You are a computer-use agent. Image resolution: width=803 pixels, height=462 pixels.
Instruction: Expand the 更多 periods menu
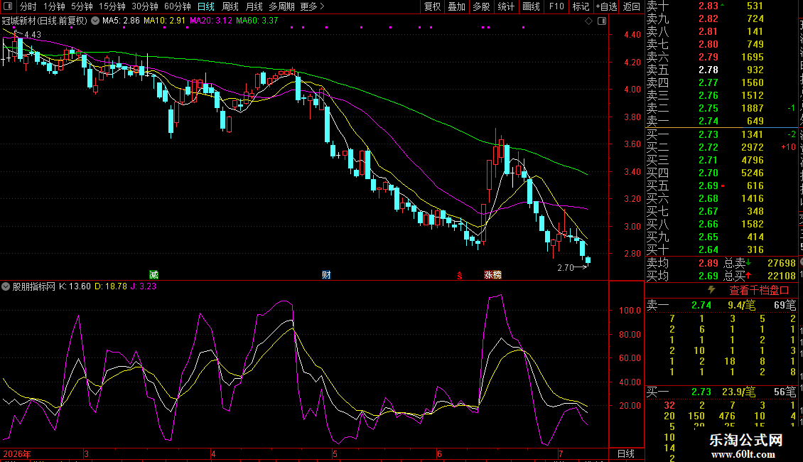point(312,6)
